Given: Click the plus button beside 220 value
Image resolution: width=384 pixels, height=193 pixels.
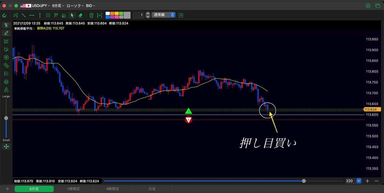Looking at the screenshot, I should click(367, 181).
